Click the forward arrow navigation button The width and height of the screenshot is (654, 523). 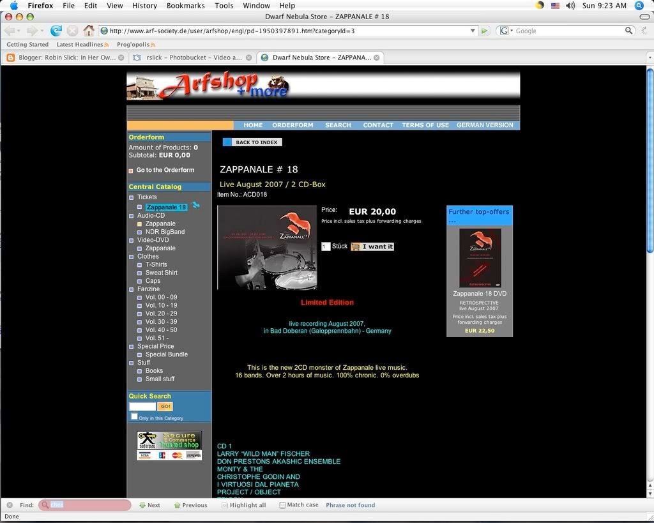coord(31,31)
